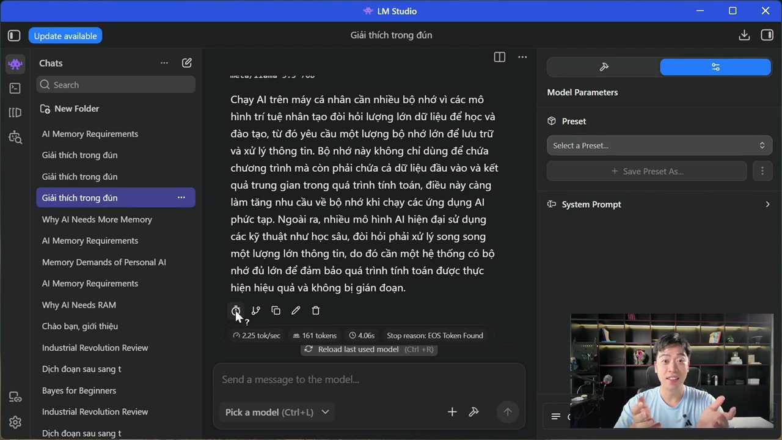Focus the chats Search field
Image resolution: width=782 pixels, height=440 pixels.
click(116, 85)
